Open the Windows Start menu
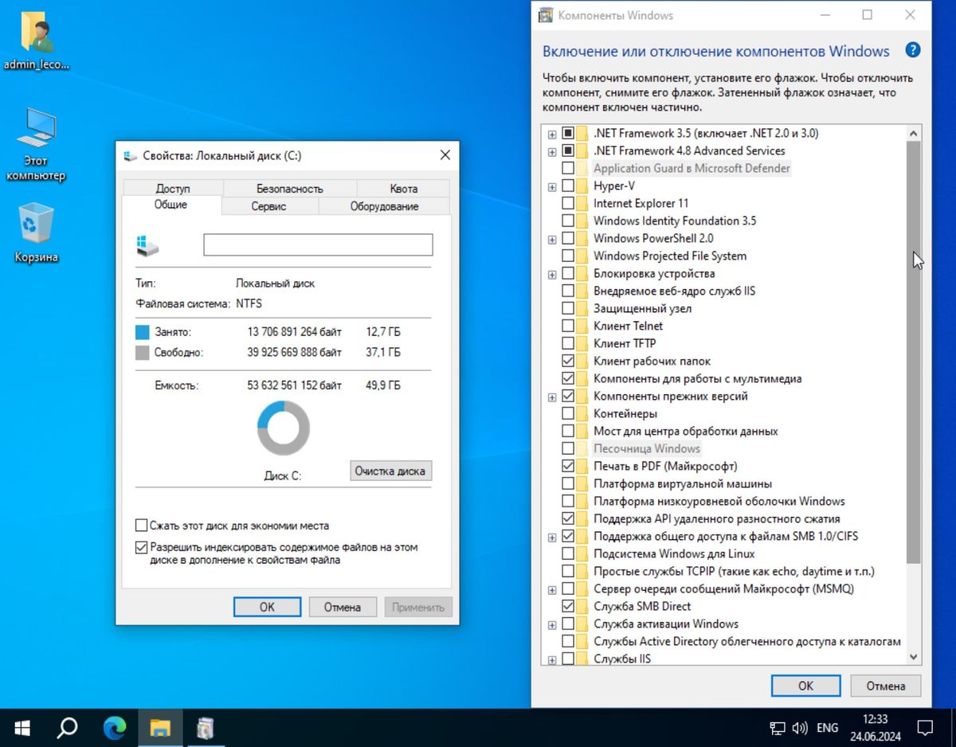The width and height of the screenshot is (956, 747). [x=22, y=728]
